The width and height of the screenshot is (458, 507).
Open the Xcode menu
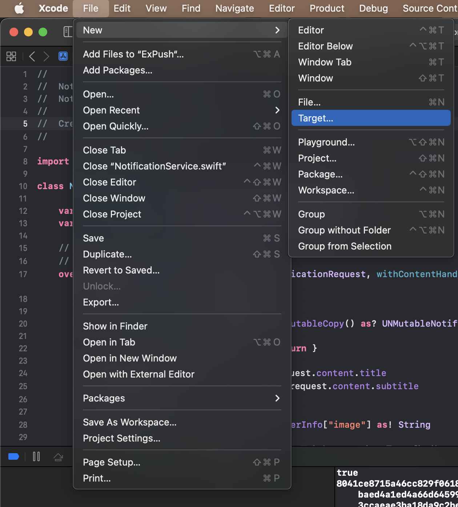53,8
